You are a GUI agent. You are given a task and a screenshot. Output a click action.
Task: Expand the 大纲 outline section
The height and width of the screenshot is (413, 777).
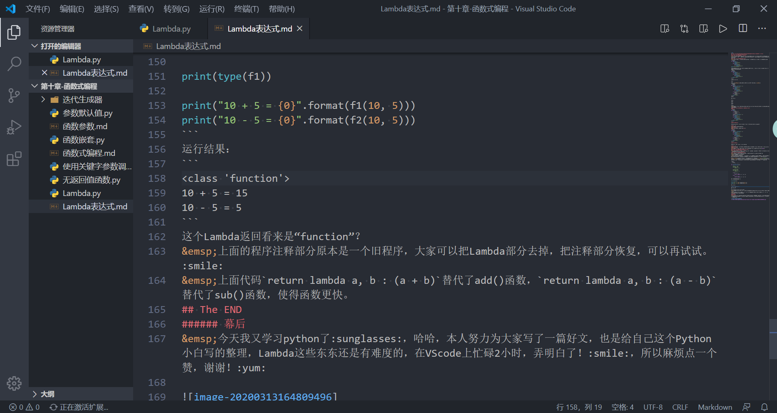(81, 394)
